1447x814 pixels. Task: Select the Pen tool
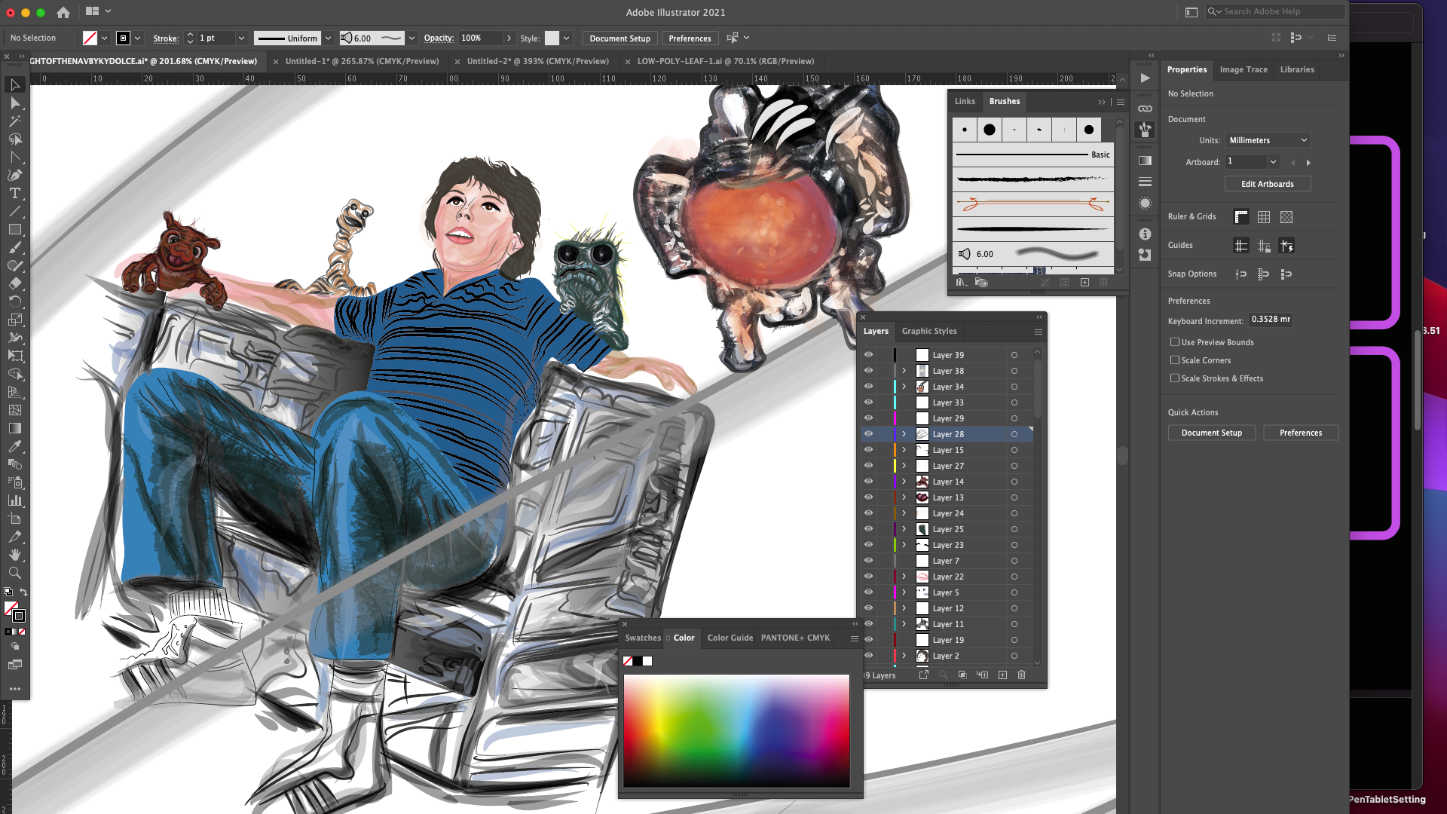coord(14,175)
